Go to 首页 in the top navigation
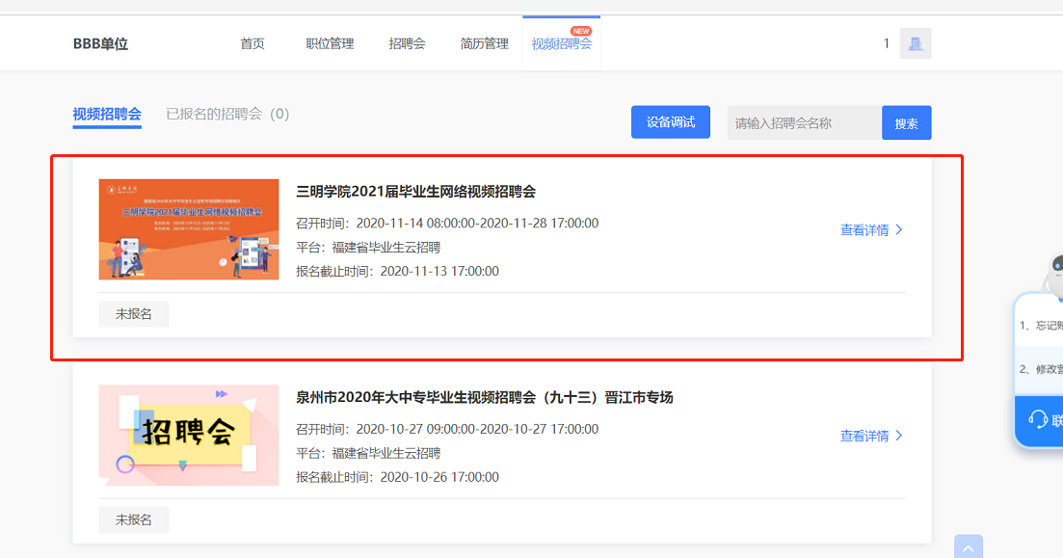 coord(252,43)
